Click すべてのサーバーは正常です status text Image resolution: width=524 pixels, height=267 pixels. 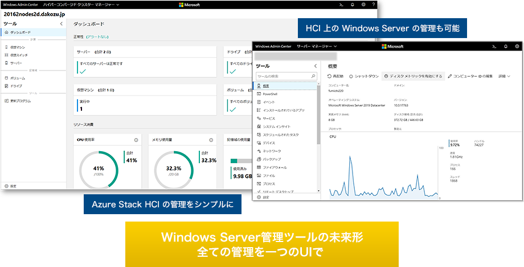coord(101,63)
